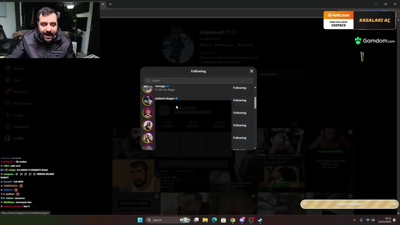
Task: Open the clock showing 19:12
Action: [384, 220]
